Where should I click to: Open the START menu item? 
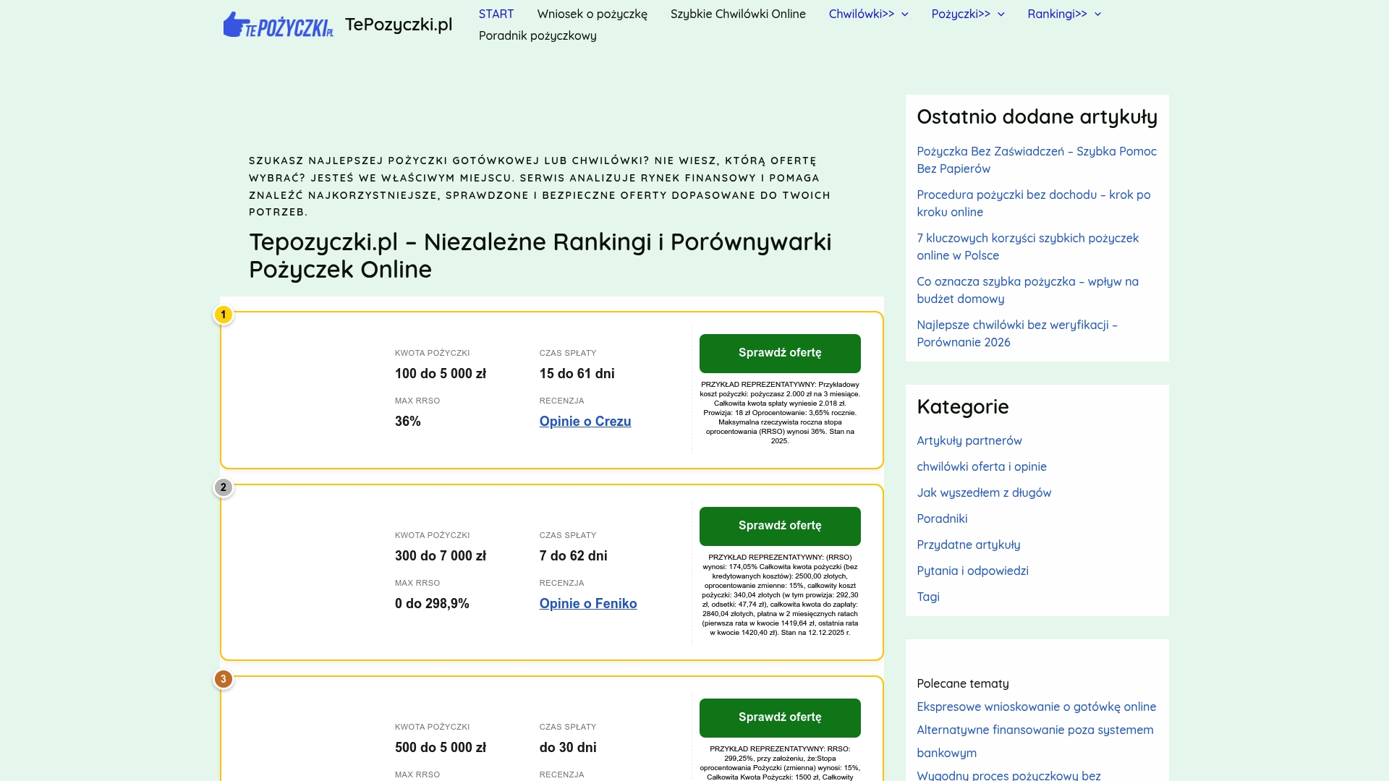(x=496, y=14)
